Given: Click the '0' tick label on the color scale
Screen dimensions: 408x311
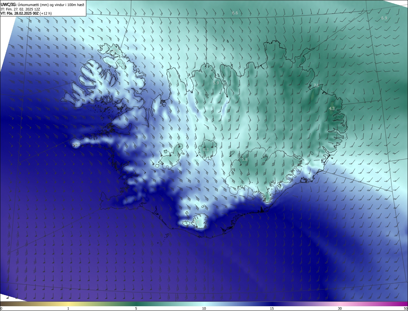Looking at the screenshot, I should point(1,308).
